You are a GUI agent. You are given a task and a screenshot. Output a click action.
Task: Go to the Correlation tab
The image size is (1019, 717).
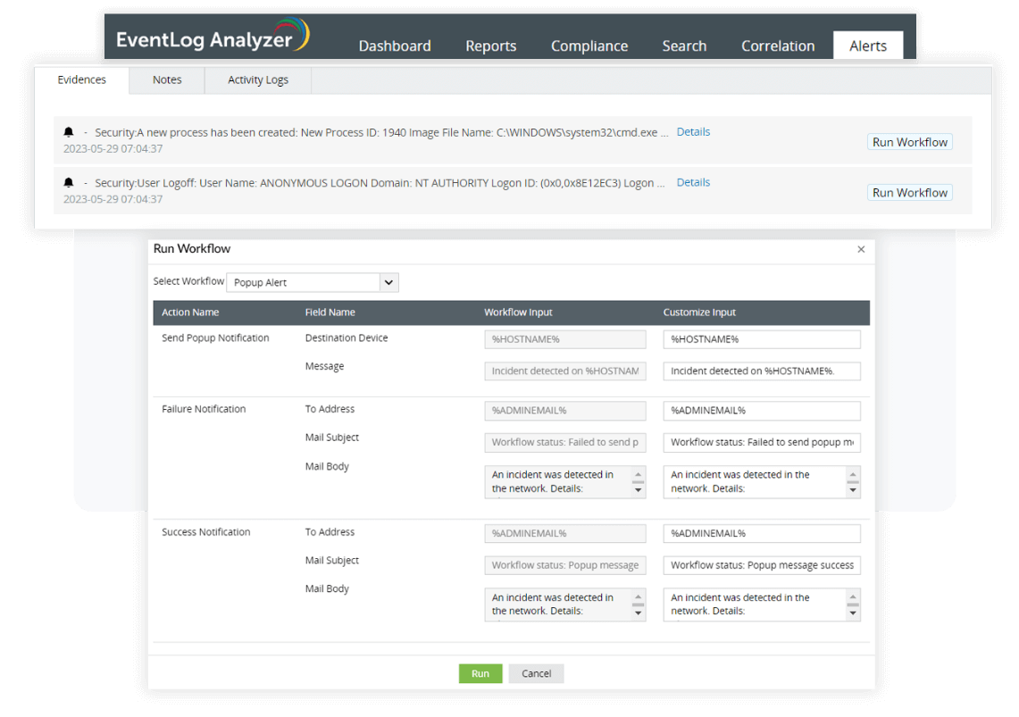(x=777, y=46)
